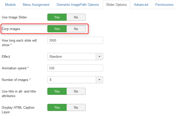This screenshot has height=119, width=175.
Task: Select the Slider Options tab
Action: pyautogui.click(x=116, y=5)
